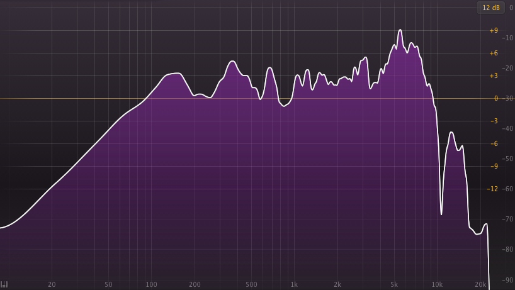Click the -12 yellow gain label

[492, 189]
